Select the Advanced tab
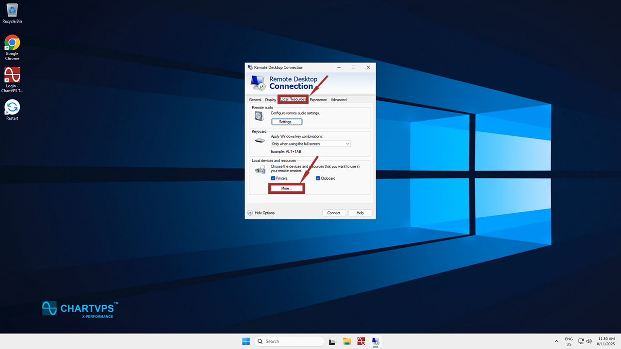Image resolution: width=621 pixels, height=349 pixels. point(339,100)
